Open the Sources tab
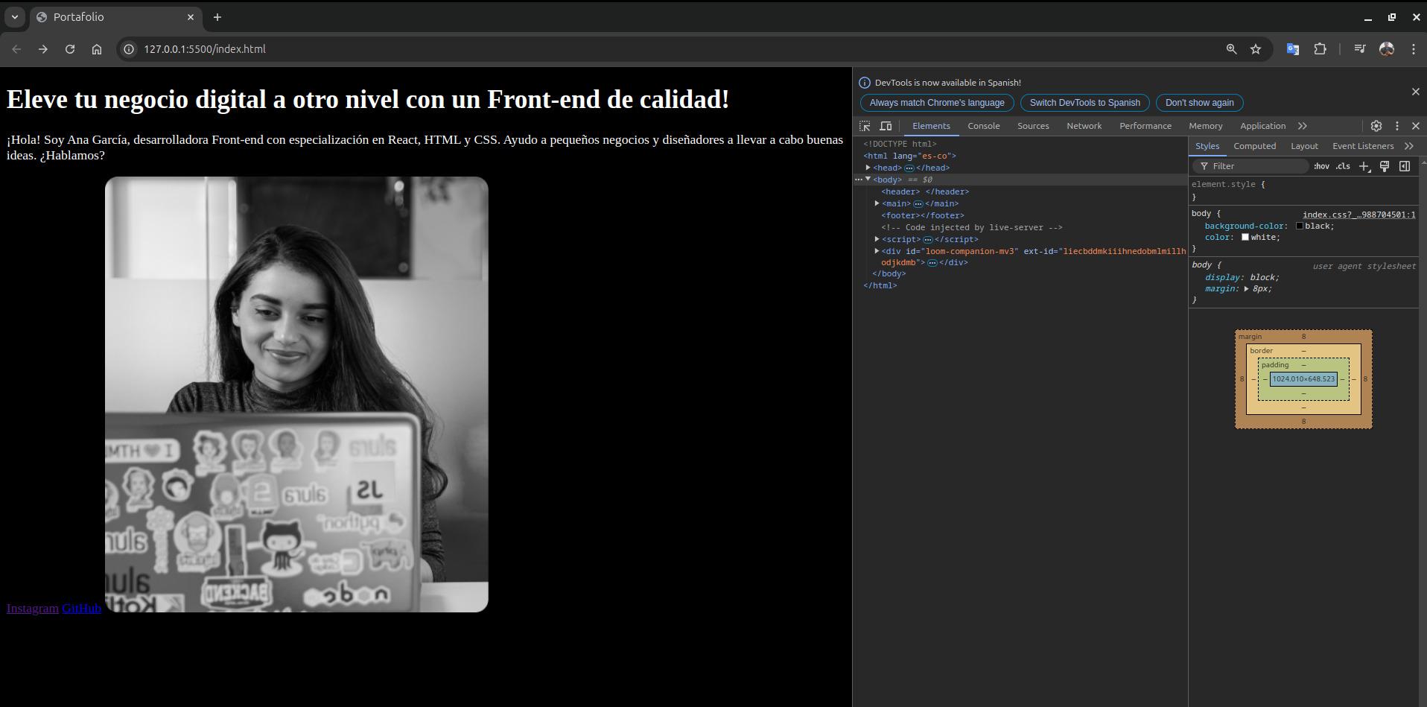The width and height of the screenshot is (1427, 707). point(1033,126)
